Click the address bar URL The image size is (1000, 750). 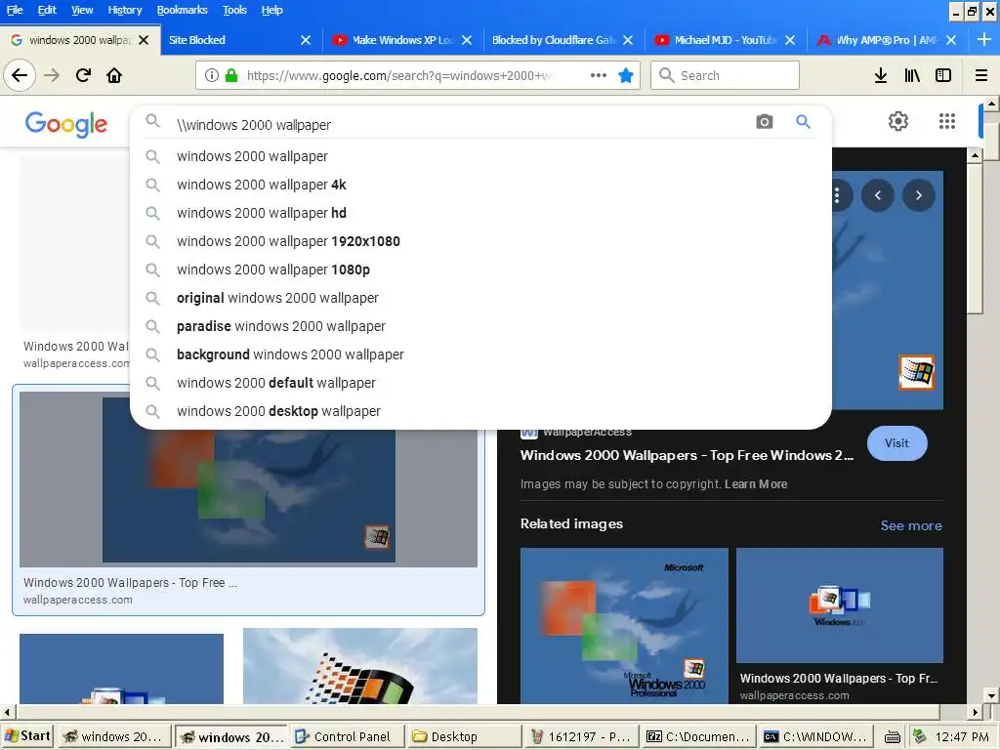click(x=398, y=75)
